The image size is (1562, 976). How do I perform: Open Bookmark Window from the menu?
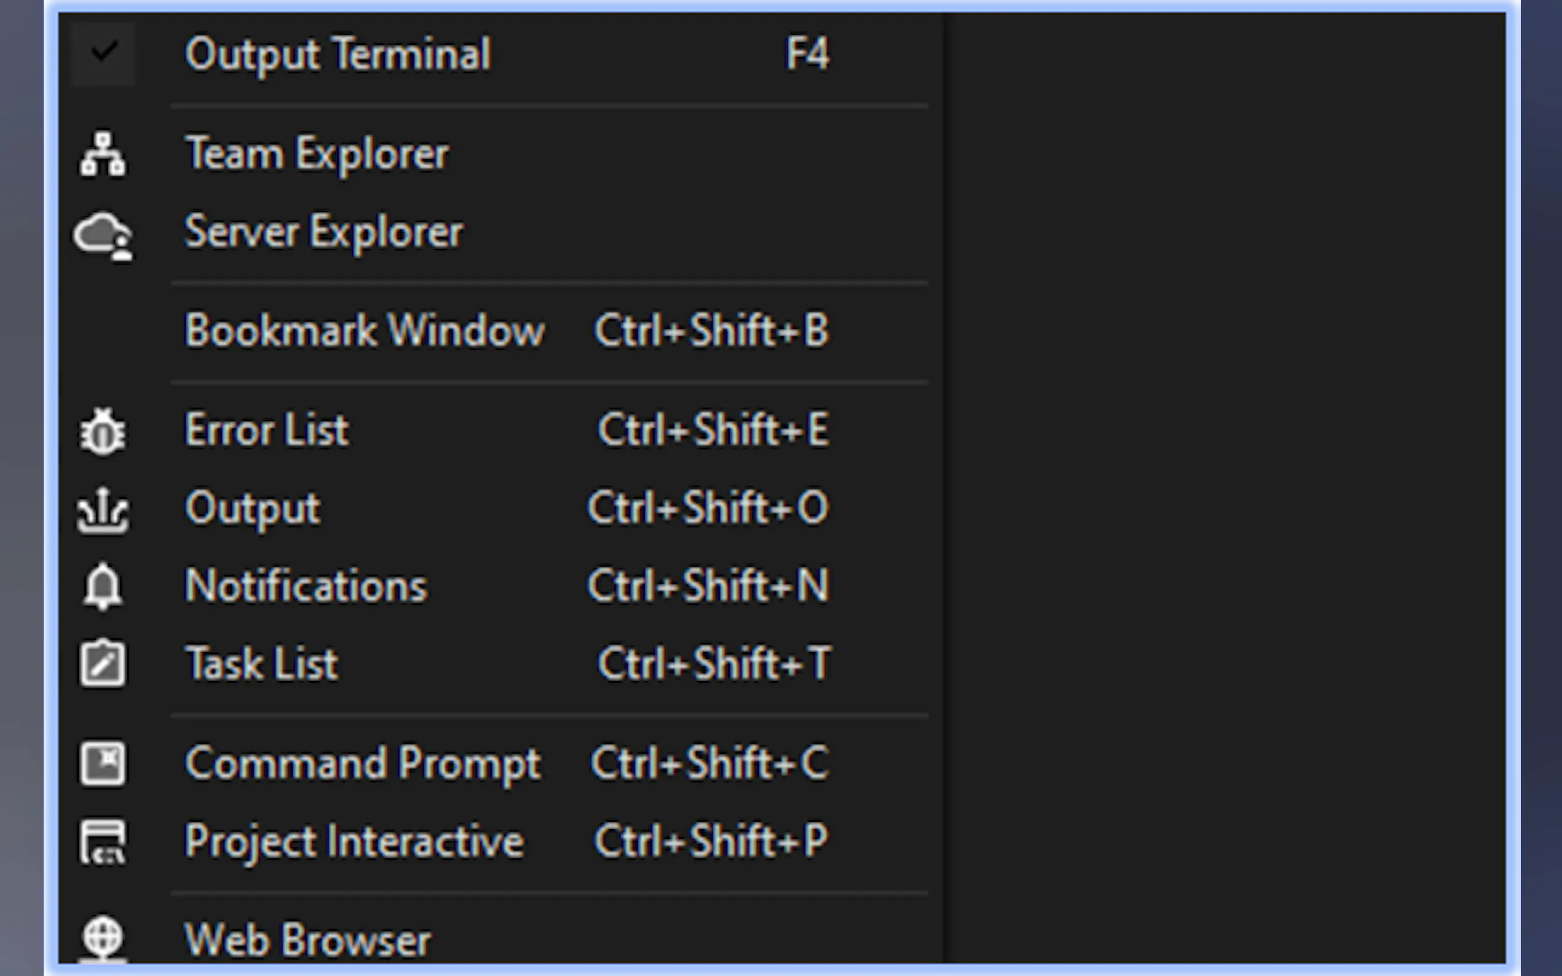501,331
